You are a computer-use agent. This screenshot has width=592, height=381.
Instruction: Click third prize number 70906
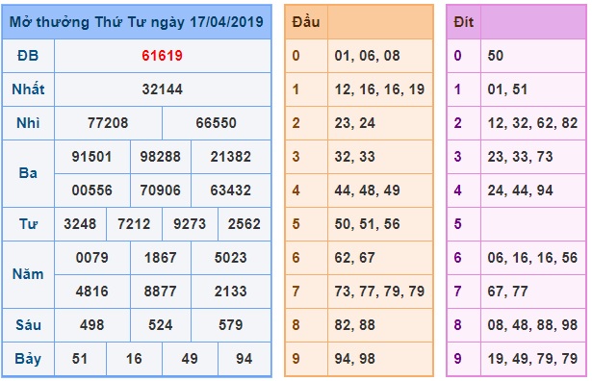click(161, 190)
